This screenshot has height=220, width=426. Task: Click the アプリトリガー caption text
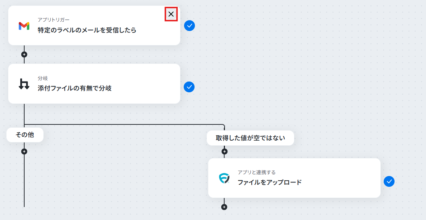pos(54,20)
